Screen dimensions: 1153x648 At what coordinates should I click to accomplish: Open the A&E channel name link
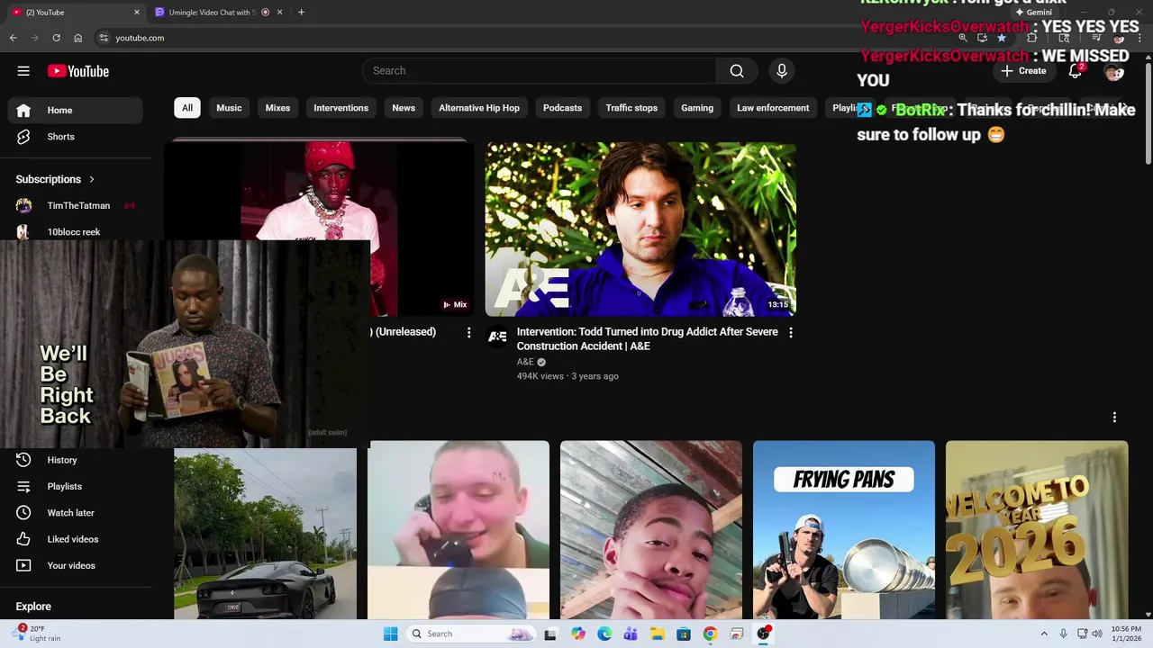525,362
